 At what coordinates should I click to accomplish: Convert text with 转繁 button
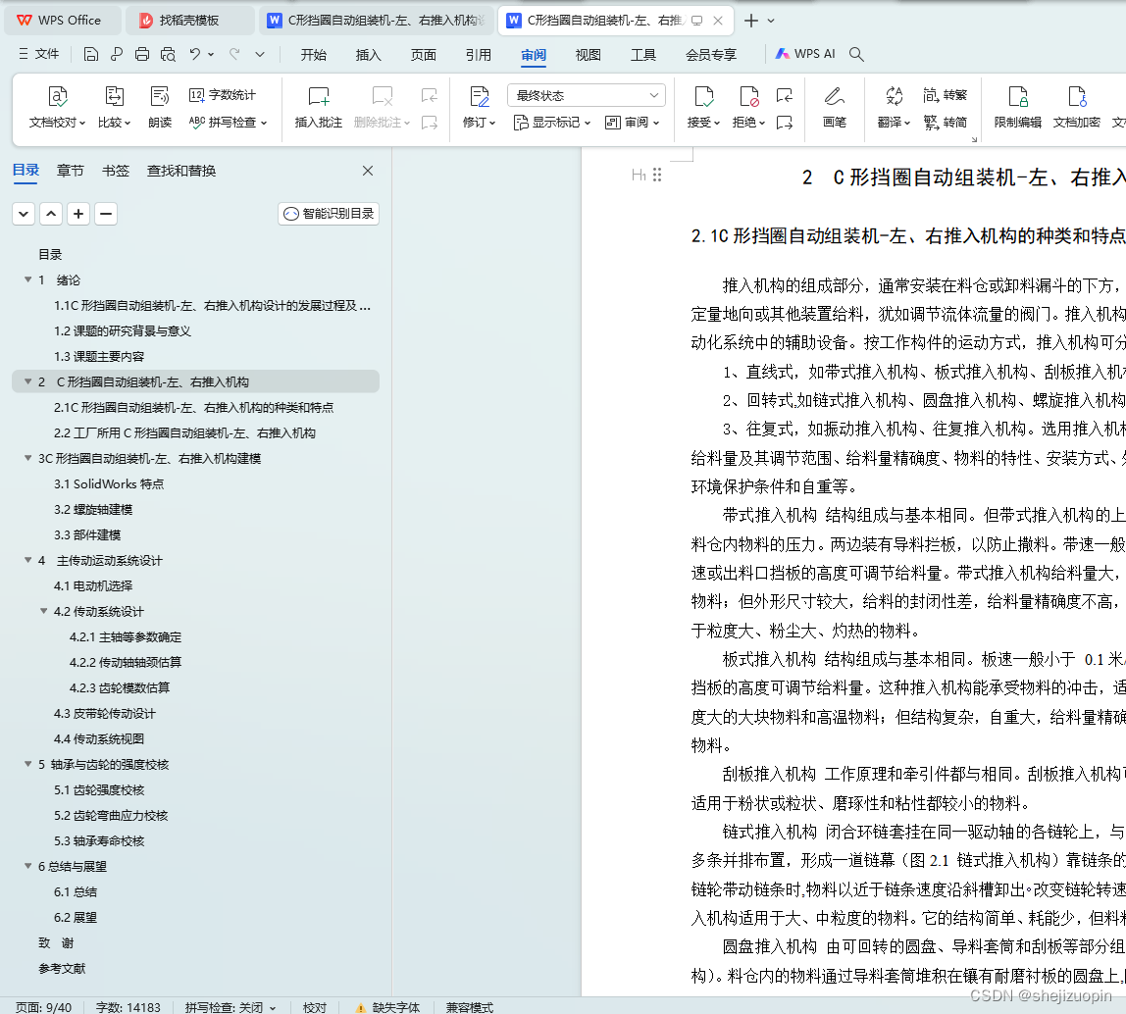coord(946,95)
